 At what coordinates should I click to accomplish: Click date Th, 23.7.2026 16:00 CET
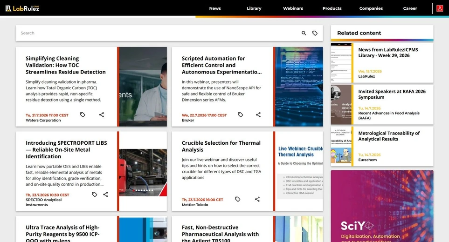[202, 200]
